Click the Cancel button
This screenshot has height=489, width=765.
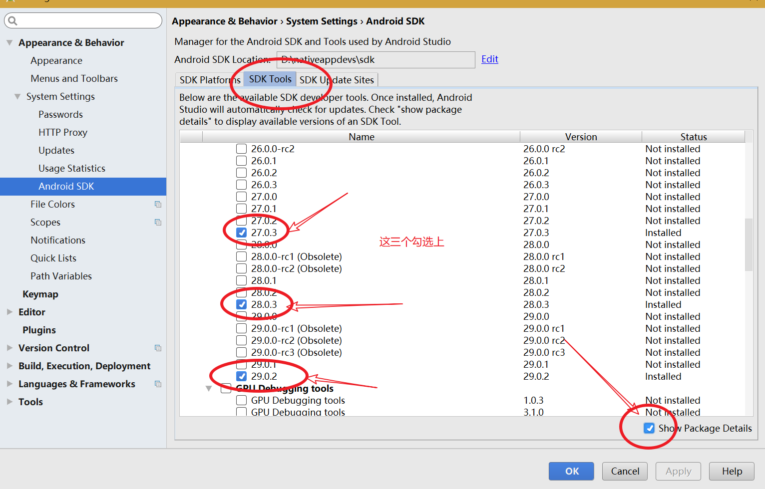625,471
